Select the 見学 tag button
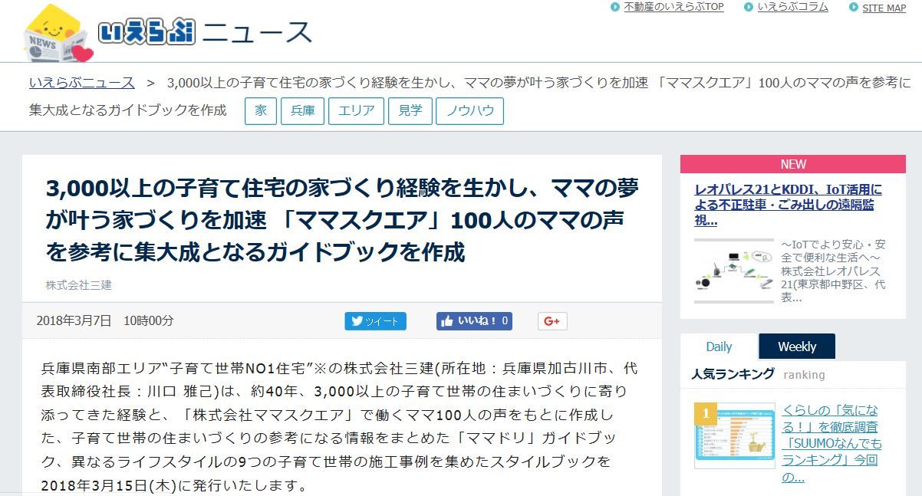 [410, 110]
